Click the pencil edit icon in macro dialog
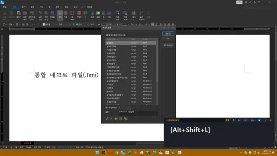Viewport: 277px width, 156px height. (107, 119)
